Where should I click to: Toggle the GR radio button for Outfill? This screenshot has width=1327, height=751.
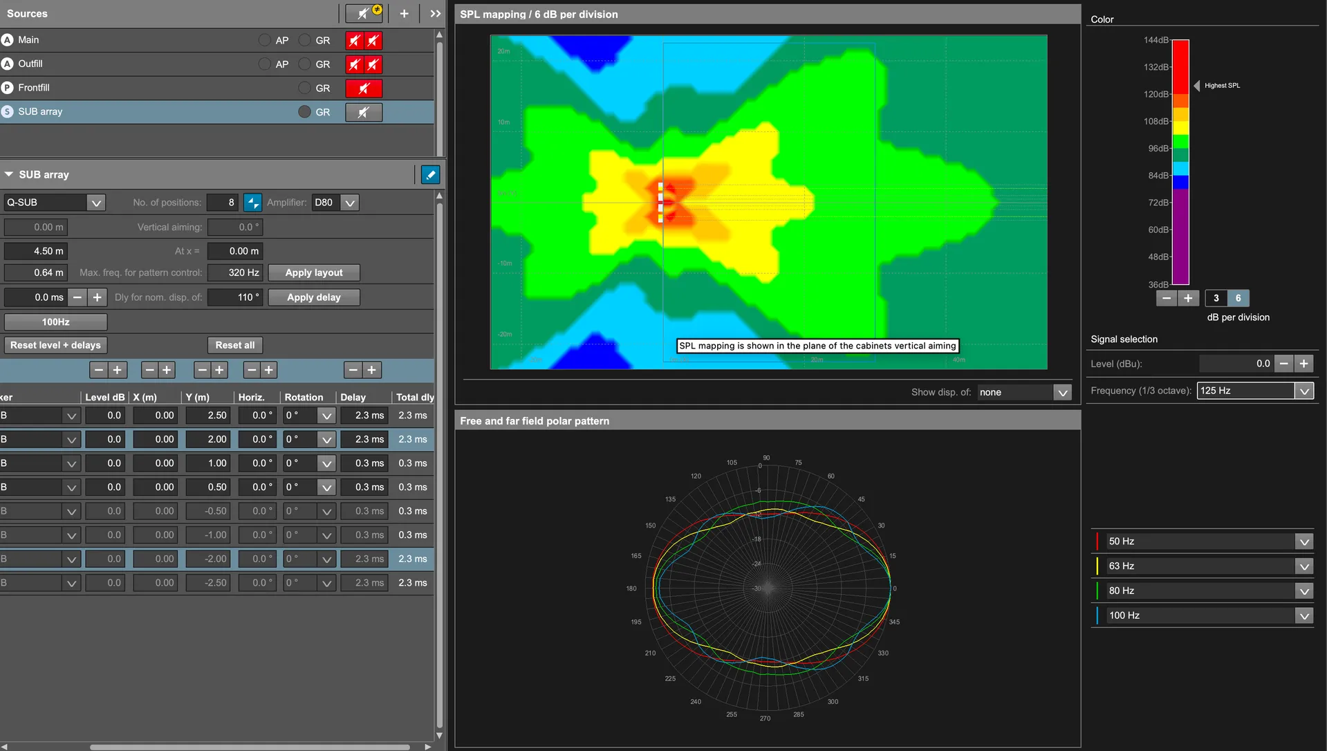click(x=304, y=64)
